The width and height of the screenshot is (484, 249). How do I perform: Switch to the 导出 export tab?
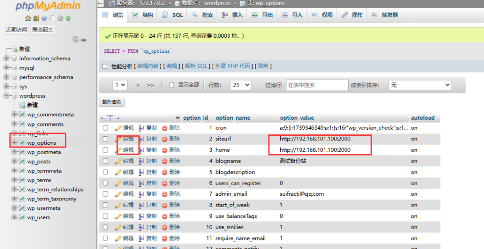262,15
